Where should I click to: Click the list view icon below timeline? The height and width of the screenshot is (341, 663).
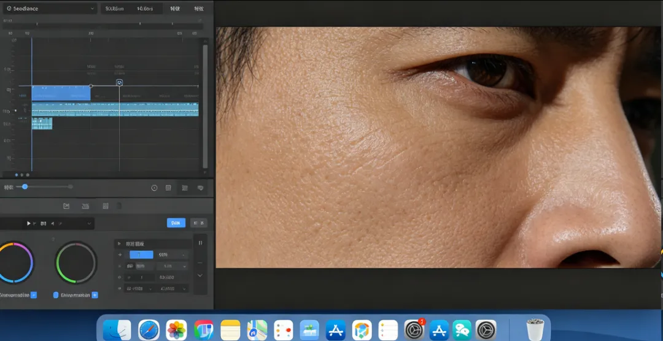pyautogui.click(x=168, y=188)
